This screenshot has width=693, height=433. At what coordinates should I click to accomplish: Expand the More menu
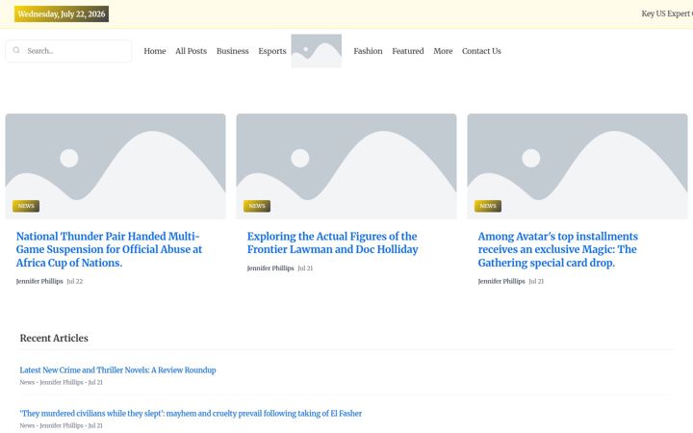click(443, 51)
